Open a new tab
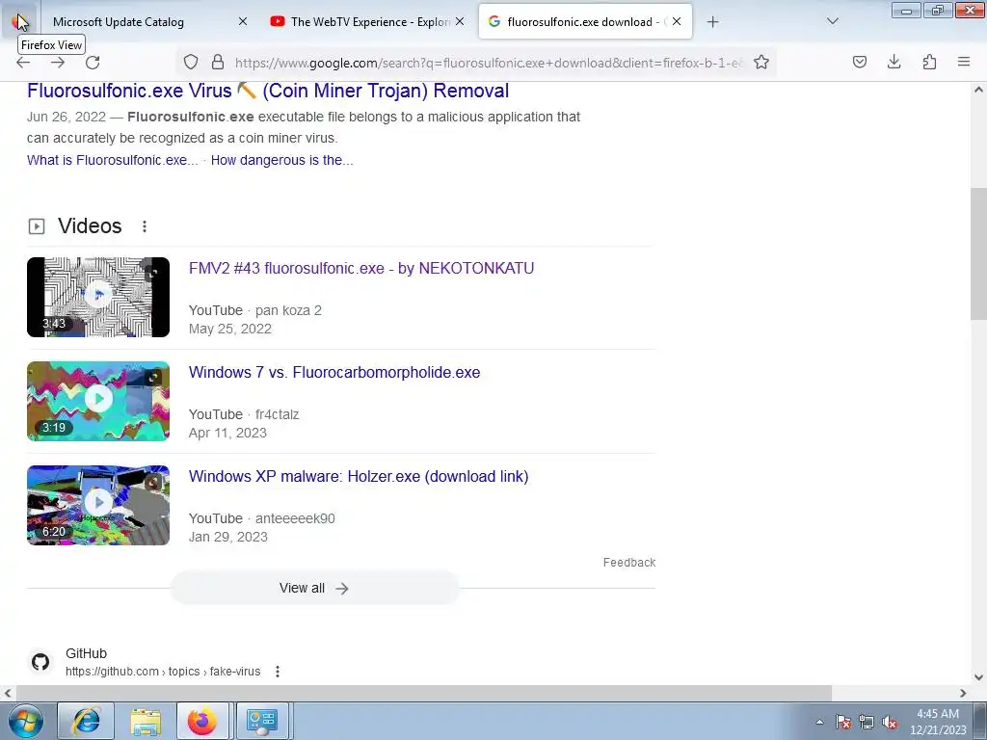The height and width of the screenshot is (740, 987). 712,22
